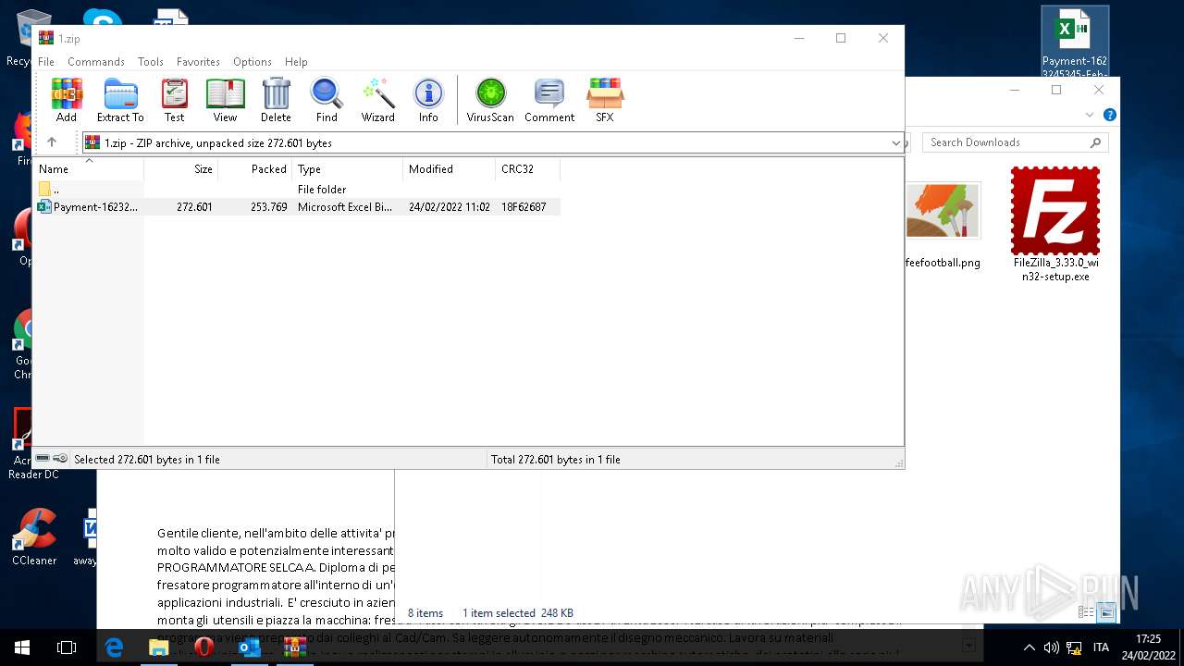Click the ITA language indicator
Viewport: 1184px width, 666px height.
(x=1101, y=647)
